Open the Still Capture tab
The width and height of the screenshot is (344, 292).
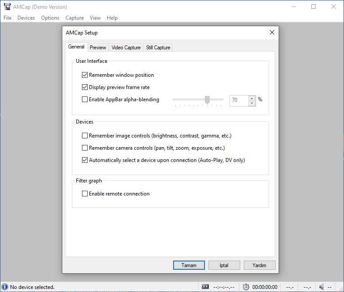[158, 48]
